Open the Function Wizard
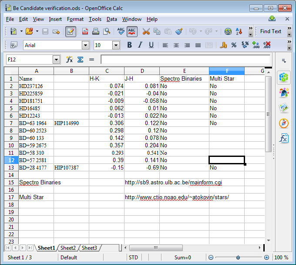This screenshot has height=265, width=296. (69, 60)
